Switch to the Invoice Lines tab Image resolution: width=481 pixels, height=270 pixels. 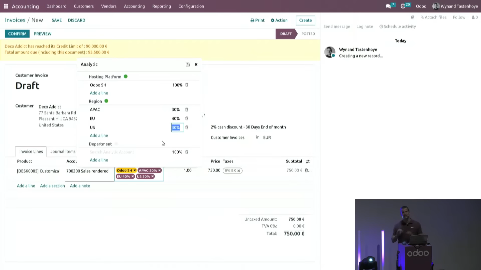[x=31, y=151]
